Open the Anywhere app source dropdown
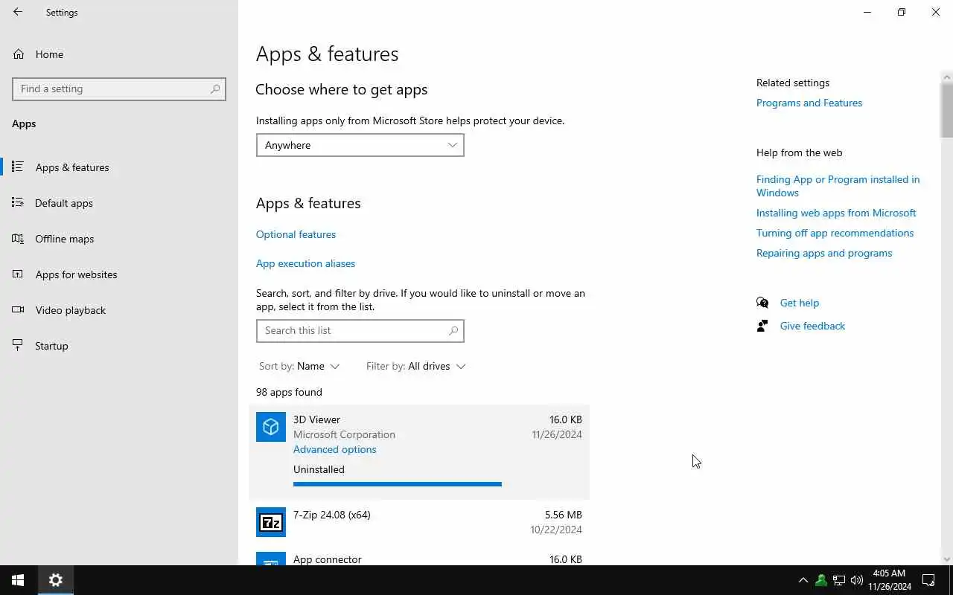The height and width of the screenshot is (595, 953). [x=360, y=145]
